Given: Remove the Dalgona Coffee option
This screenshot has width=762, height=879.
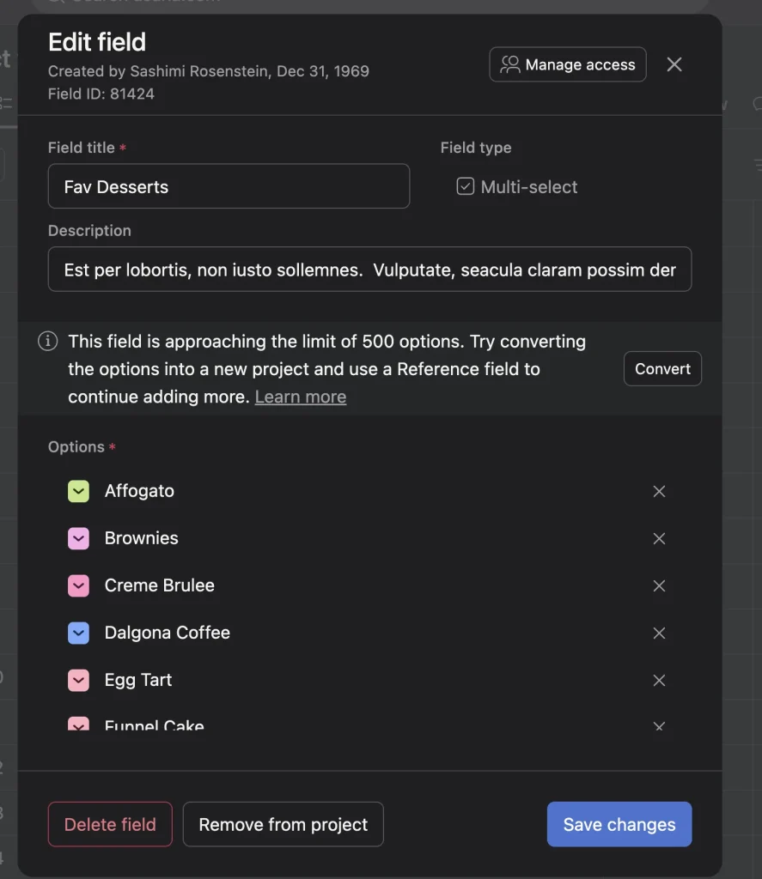Looking at the screenshot, I should [659, 633].
